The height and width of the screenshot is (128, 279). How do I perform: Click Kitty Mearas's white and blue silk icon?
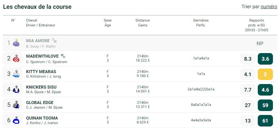pyautogui.click(x=16, y=74)
